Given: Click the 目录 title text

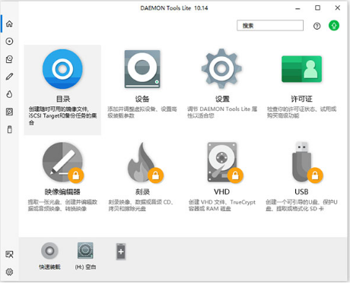Looking at the screenshot, I should pos(63,99).
